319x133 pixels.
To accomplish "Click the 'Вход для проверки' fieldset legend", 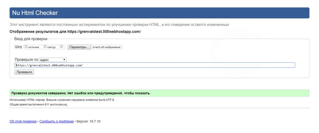I will coord(31,39).
